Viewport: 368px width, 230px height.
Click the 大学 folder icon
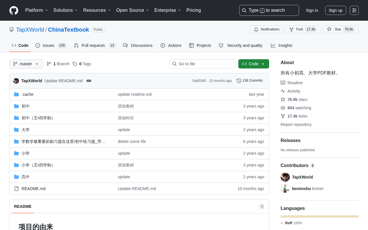[x=16, y=130]
